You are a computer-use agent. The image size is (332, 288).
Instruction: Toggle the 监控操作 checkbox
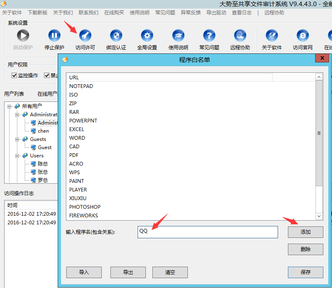pos(14,75)
